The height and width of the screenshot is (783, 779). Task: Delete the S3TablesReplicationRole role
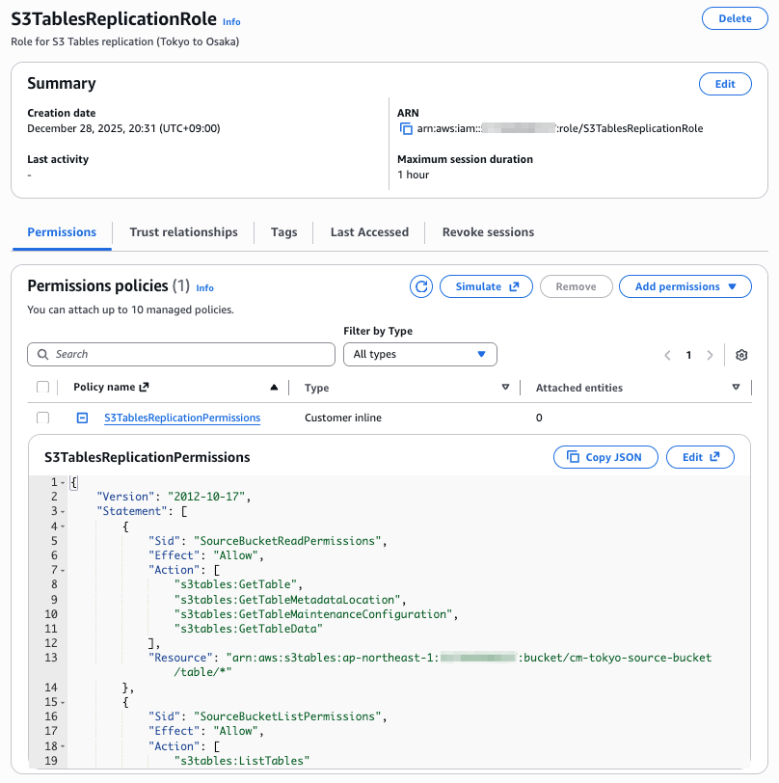coord(735,18)
